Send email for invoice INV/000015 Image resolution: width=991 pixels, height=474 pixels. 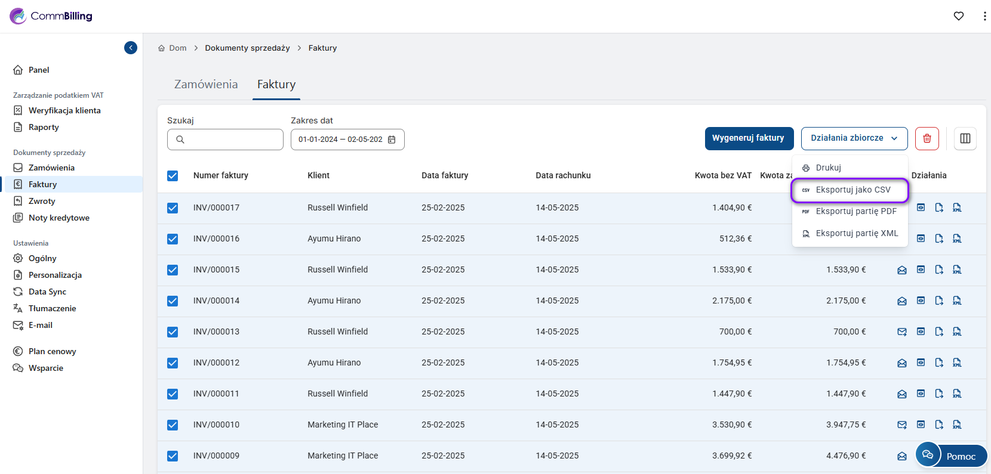[901, 270]
